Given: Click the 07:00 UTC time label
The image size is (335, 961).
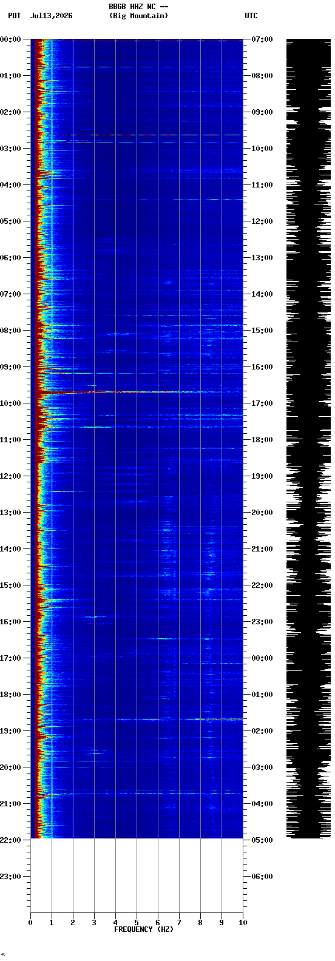Looking at the screenshot, I should (262, 39).
